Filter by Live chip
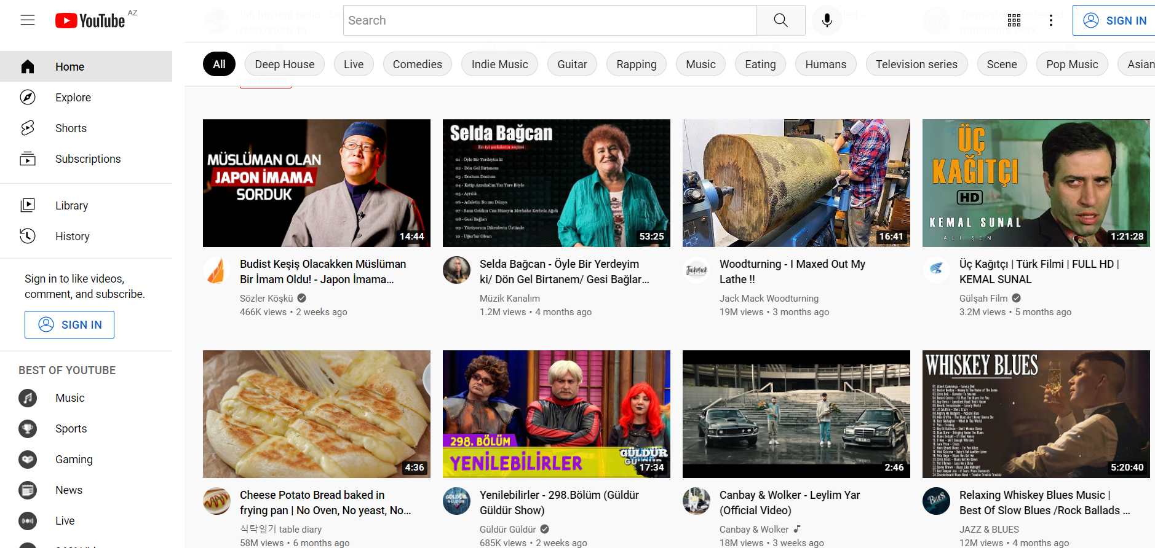 (x=354, y=65)
